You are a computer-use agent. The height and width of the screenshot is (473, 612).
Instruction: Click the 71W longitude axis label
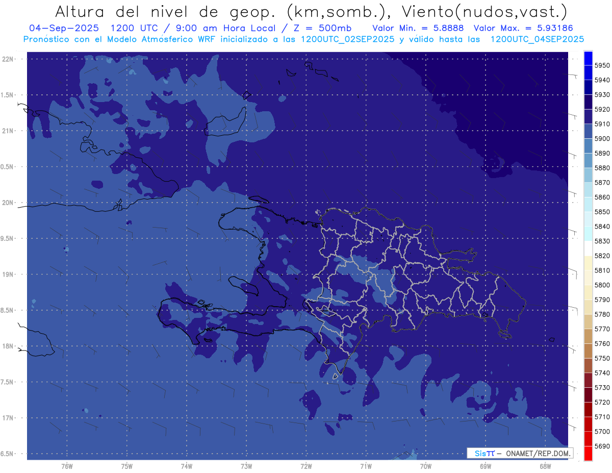pos(366,466)
